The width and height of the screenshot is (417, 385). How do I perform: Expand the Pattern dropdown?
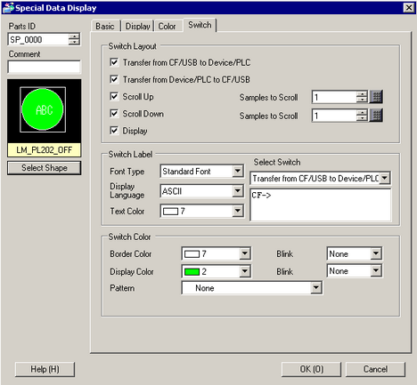coord(316,287)
